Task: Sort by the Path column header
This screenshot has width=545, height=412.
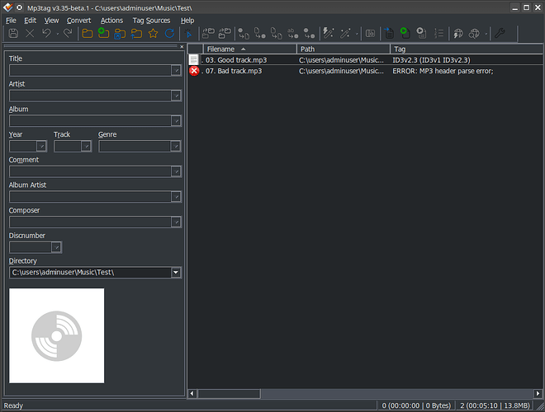Action: click(344, 49)
